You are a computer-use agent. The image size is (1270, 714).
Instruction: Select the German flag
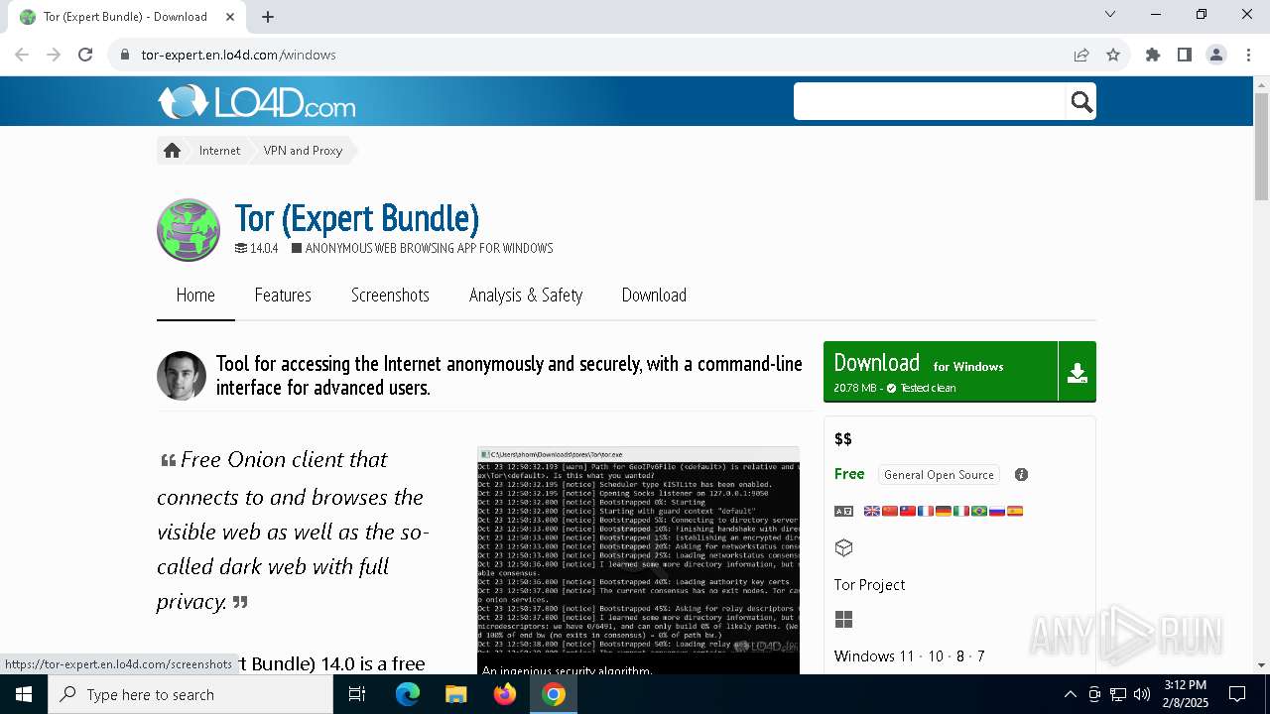(x=944, y=511)
